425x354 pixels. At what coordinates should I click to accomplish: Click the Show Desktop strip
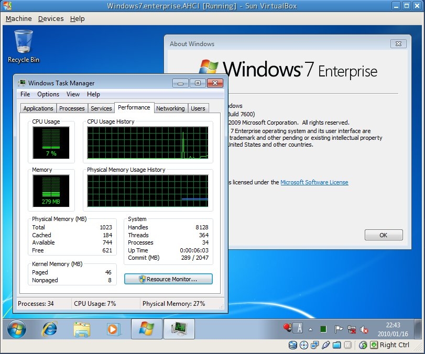tap(418, 329)
